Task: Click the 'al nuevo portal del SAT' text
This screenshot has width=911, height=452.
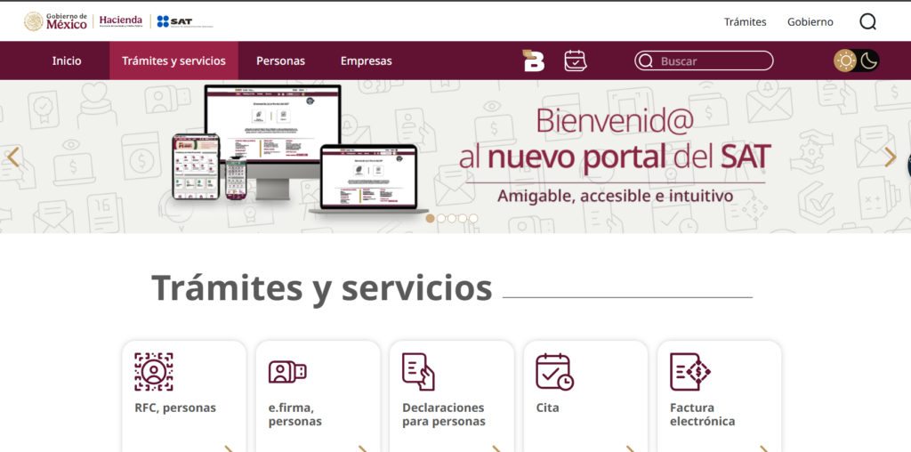Action: 615,157
